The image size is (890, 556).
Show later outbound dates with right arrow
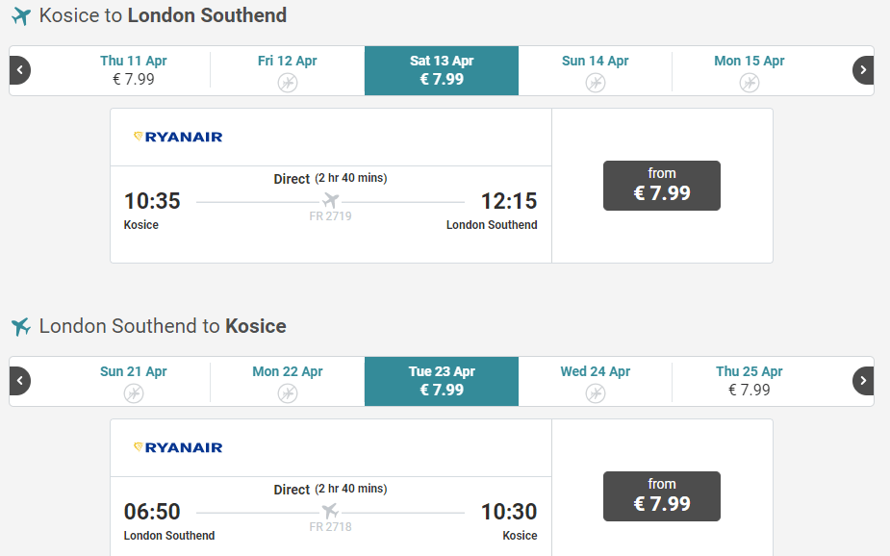pos(864,70)
